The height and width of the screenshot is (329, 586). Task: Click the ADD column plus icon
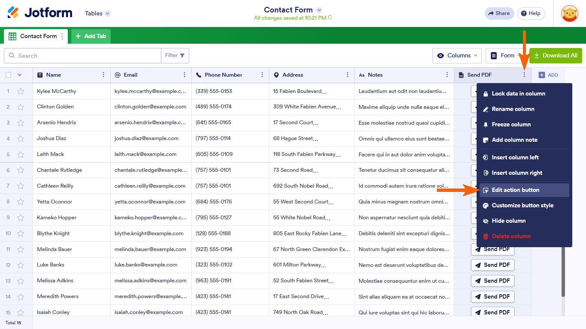pyautogui.click(x=541, y=75)
